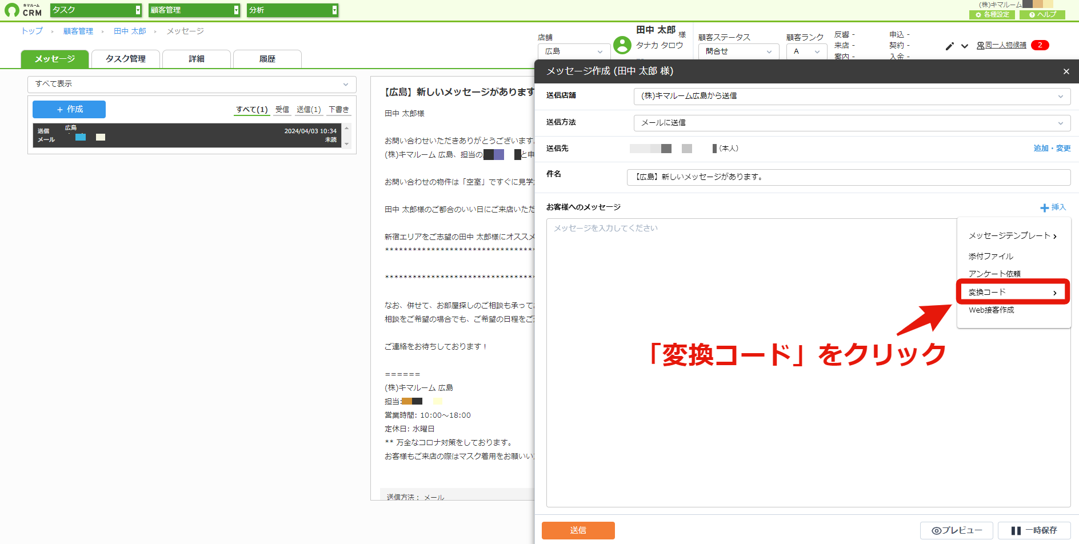Screen dimensions: 1079x544
Task: Go to 田中 太郎 breadcrumb link
Action: pos(130,31)
